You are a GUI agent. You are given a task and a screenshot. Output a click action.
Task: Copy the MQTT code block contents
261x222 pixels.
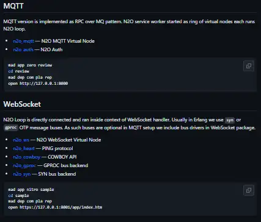point(249,66)
